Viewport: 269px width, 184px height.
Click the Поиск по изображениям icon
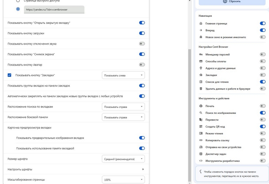201,113
